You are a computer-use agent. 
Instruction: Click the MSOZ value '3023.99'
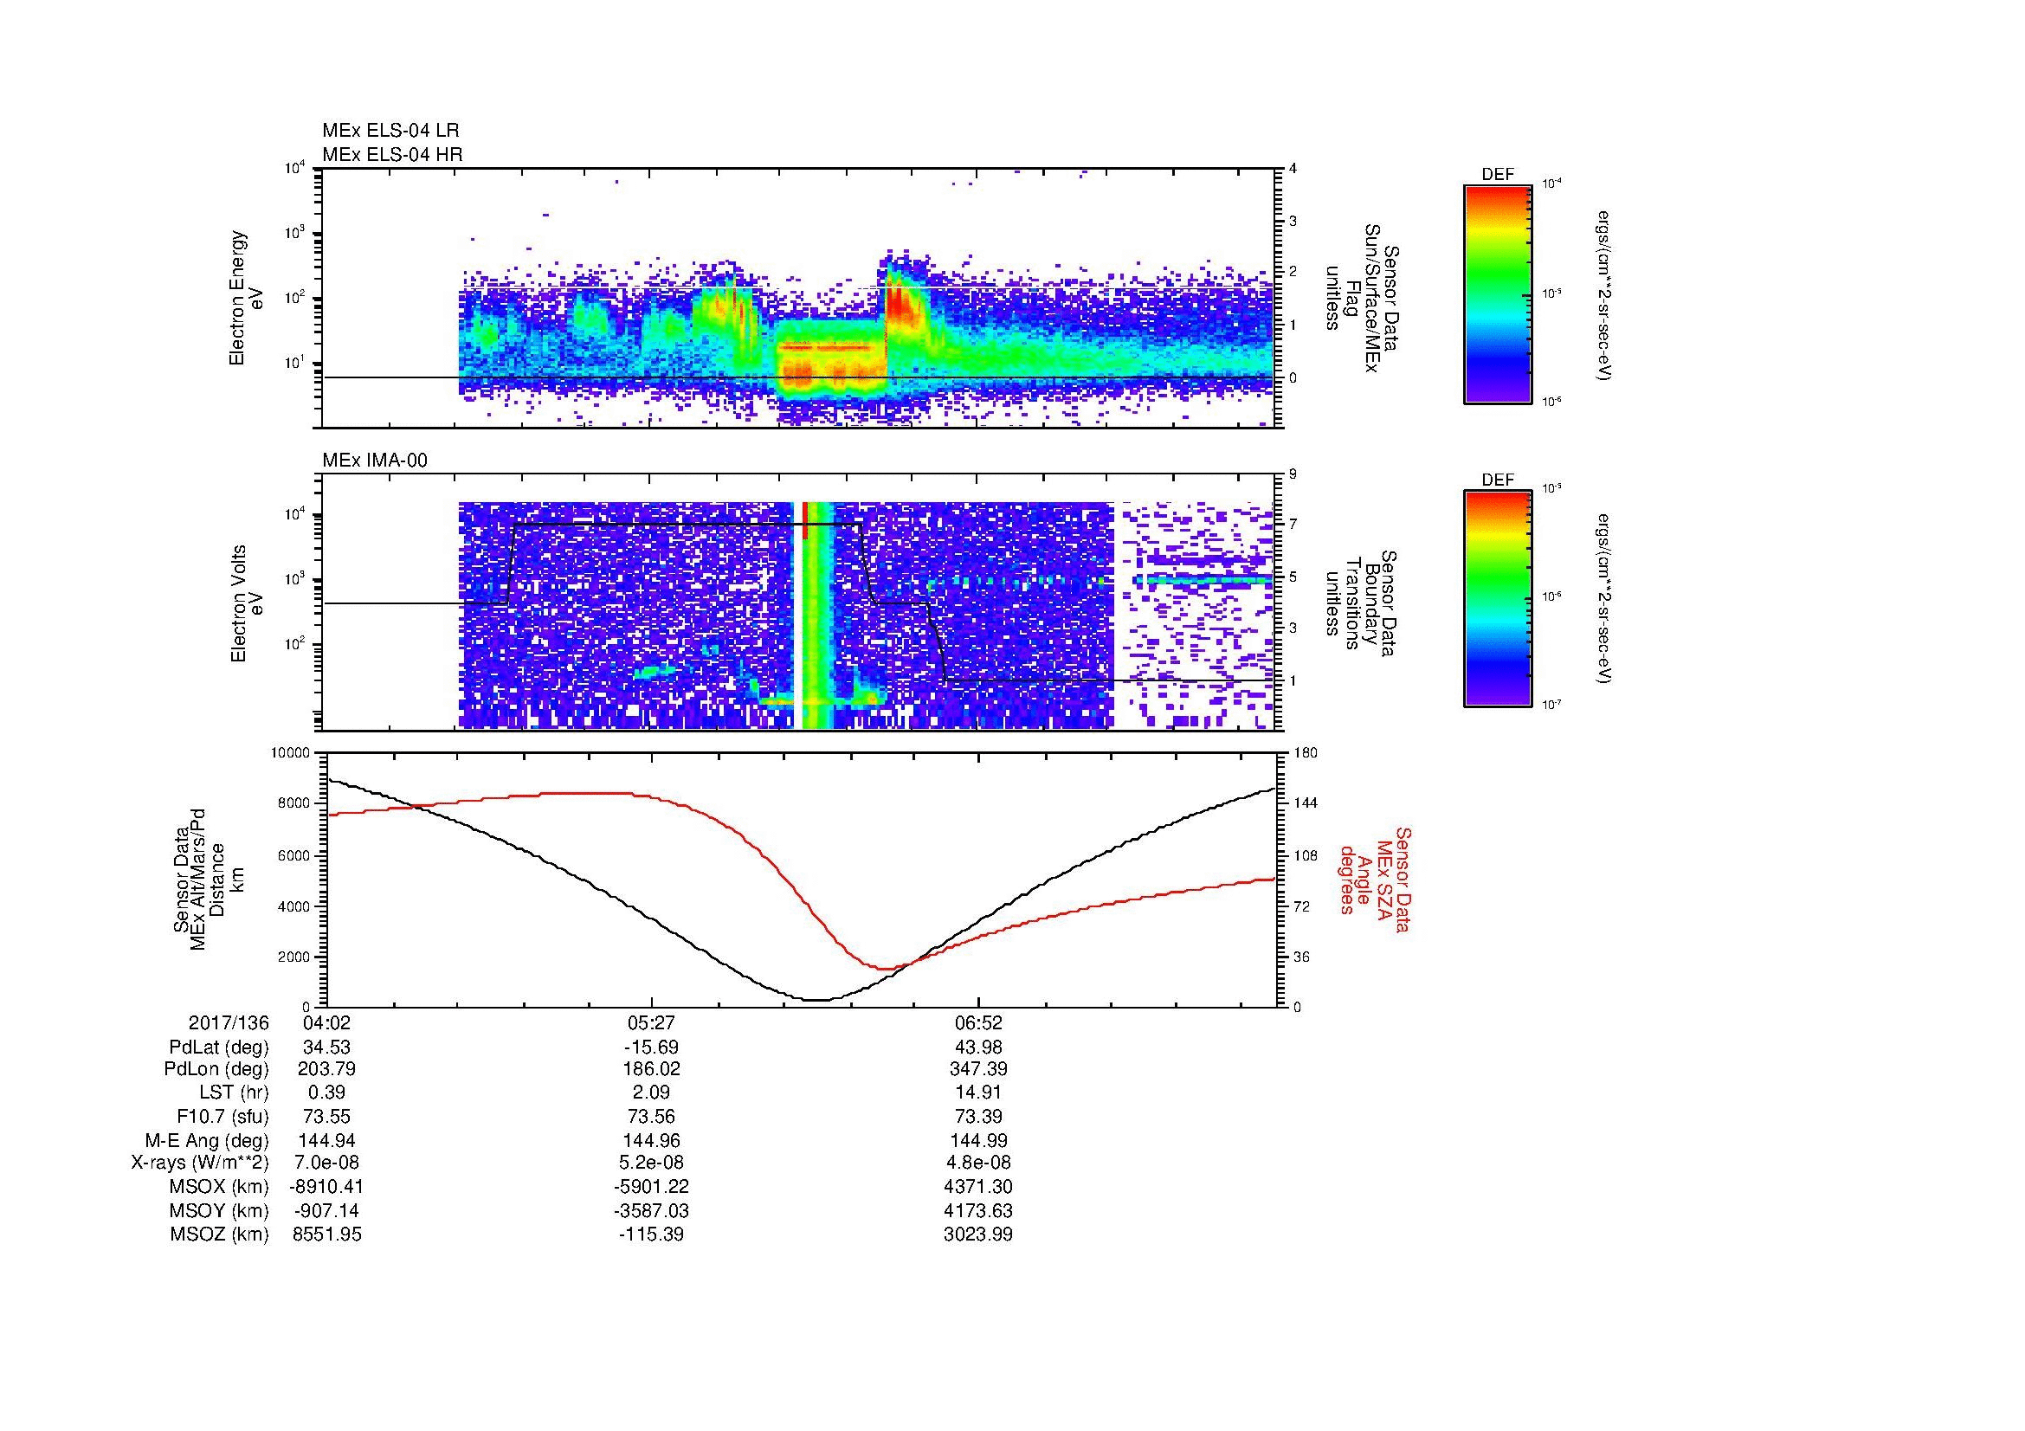(979, 1234)
